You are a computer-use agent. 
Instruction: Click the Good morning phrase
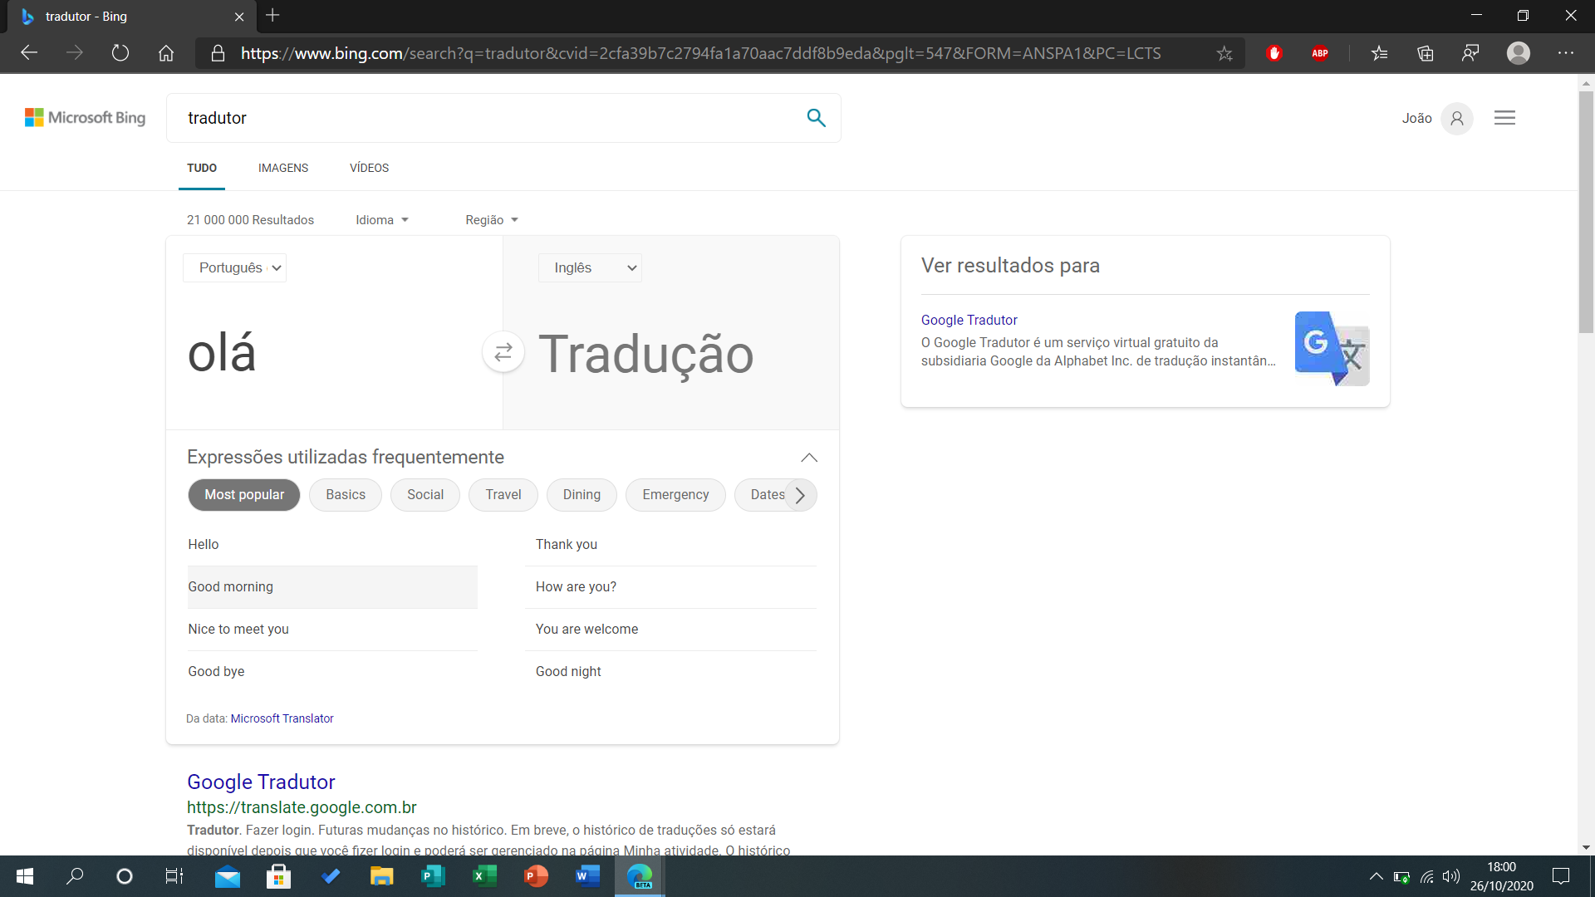231,587
